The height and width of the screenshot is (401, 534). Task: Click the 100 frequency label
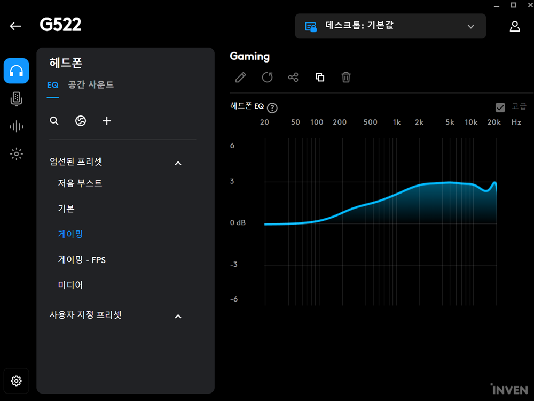pyautogui.click(x=317, y=122)
